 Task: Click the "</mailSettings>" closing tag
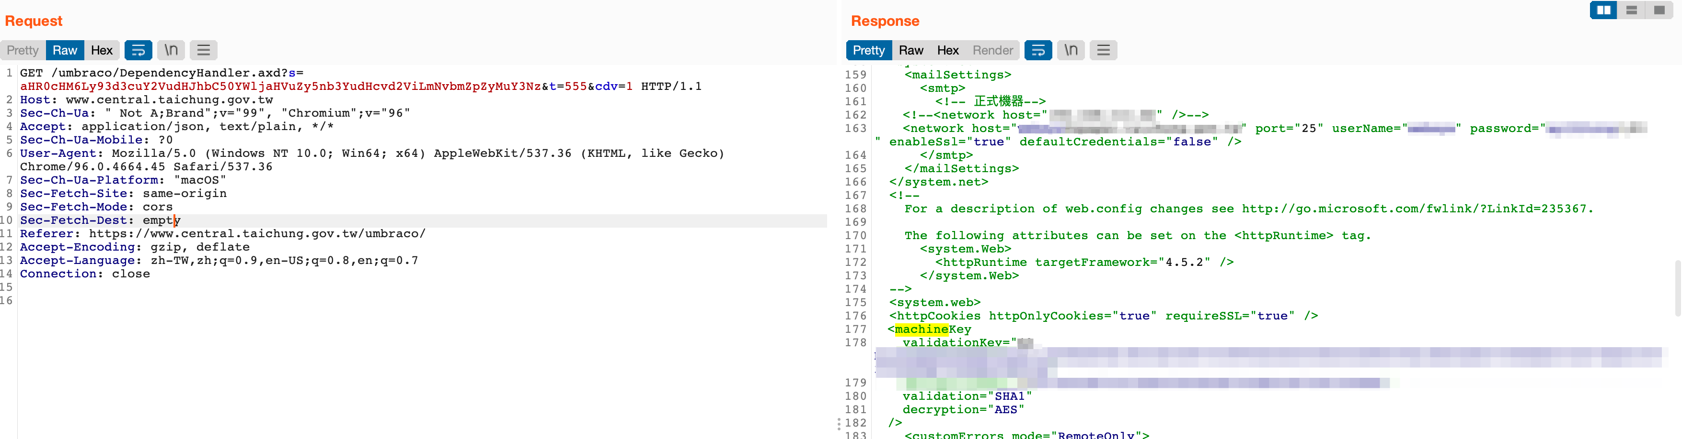point(962,168)
